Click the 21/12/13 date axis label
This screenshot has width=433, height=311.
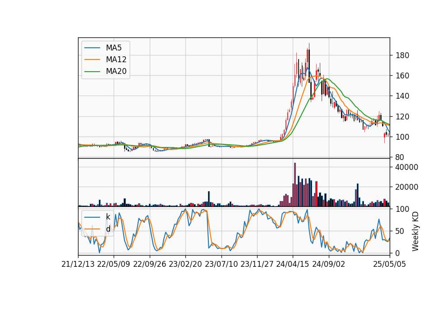[x=78, y=264]
